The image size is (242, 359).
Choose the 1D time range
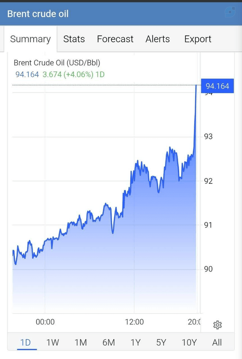(x=25, y=342)
